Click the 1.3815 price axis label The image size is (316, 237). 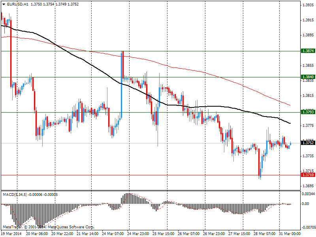click(x=308, y=96)
